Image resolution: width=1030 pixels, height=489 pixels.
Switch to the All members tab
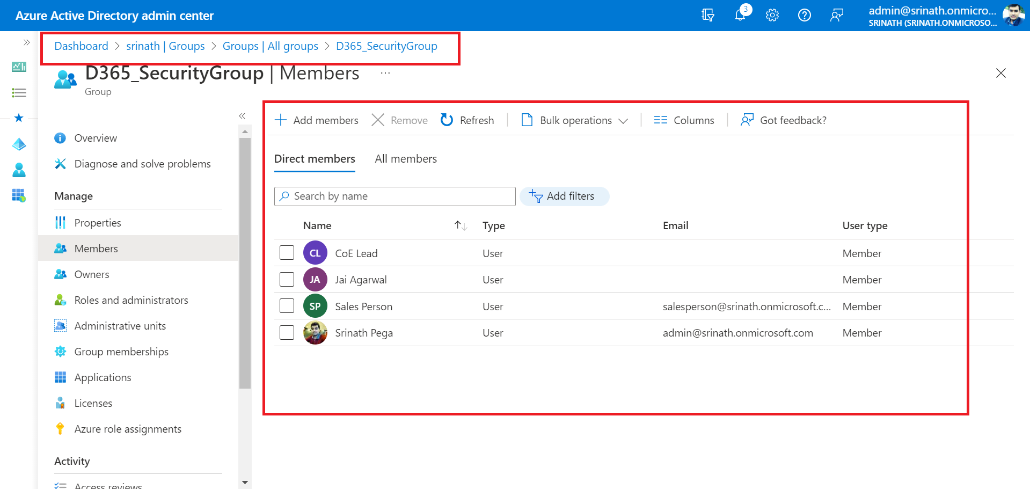click(x=406, y=159)
